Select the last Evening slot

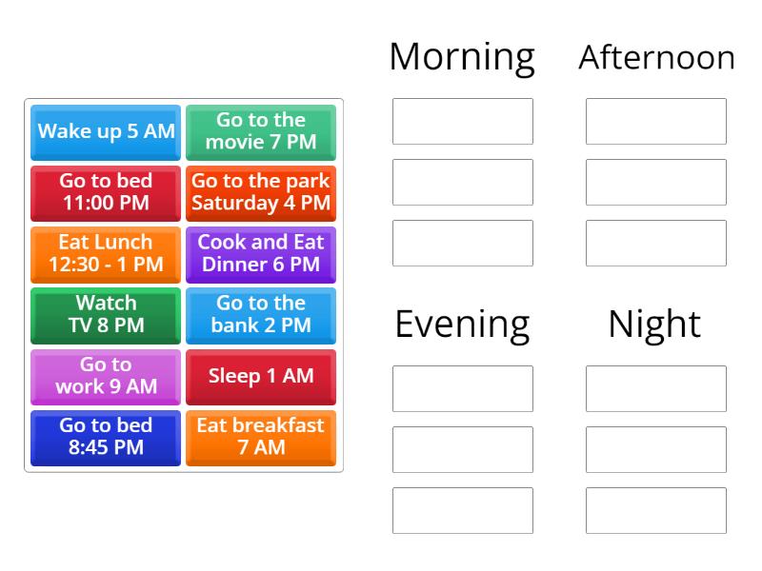pos(463,510)
